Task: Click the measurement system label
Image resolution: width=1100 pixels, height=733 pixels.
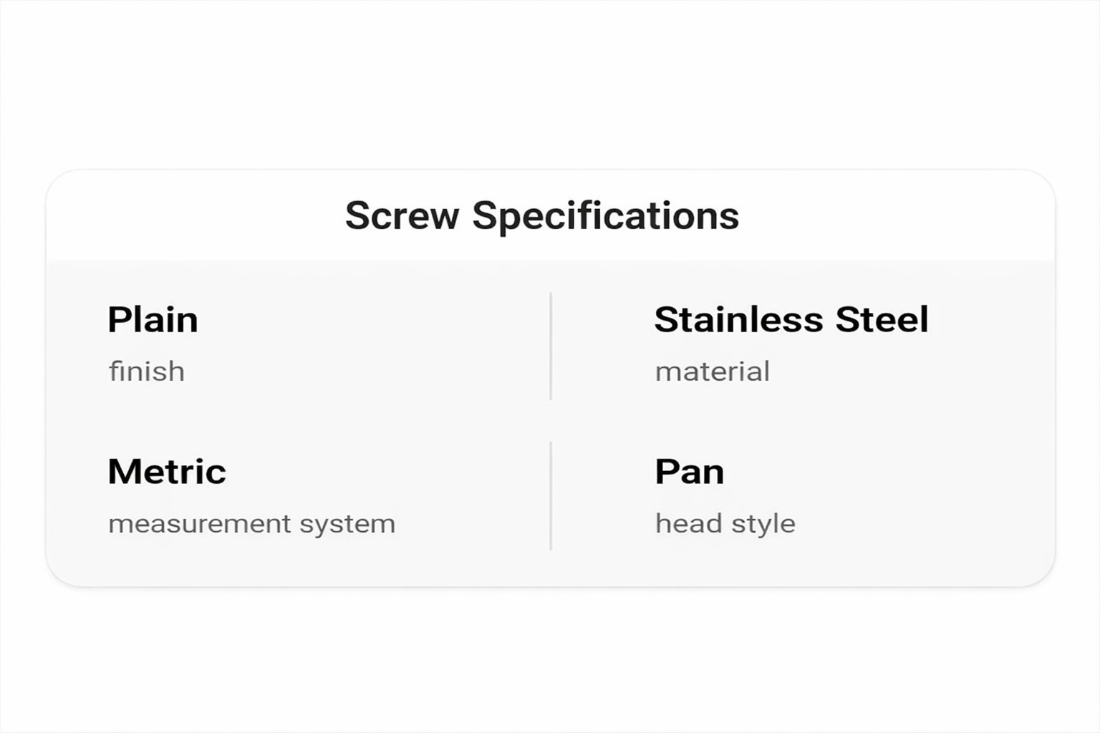Action: [251, 524]
